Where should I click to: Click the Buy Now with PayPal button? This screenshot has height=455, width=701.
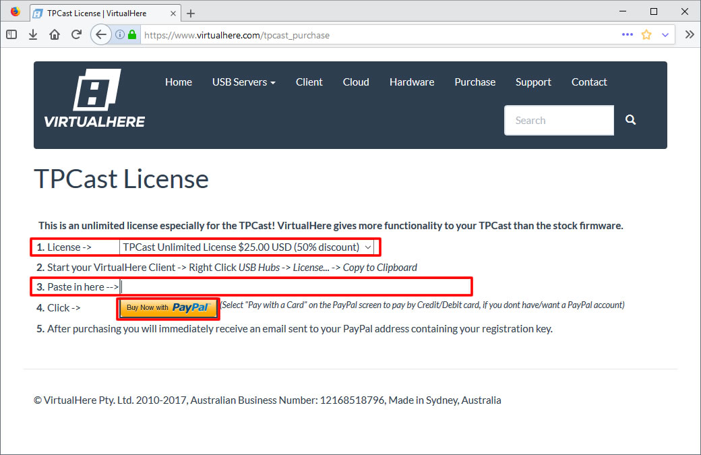[168, 308]
